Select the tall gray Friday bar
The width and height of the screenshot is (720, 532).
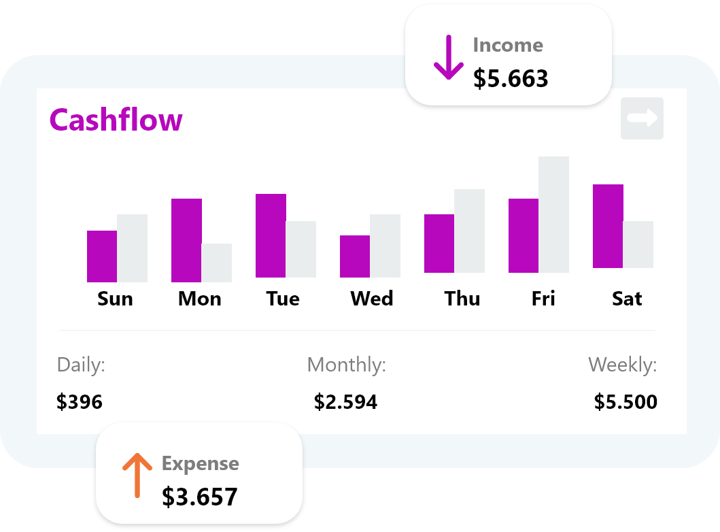(553, 214)
